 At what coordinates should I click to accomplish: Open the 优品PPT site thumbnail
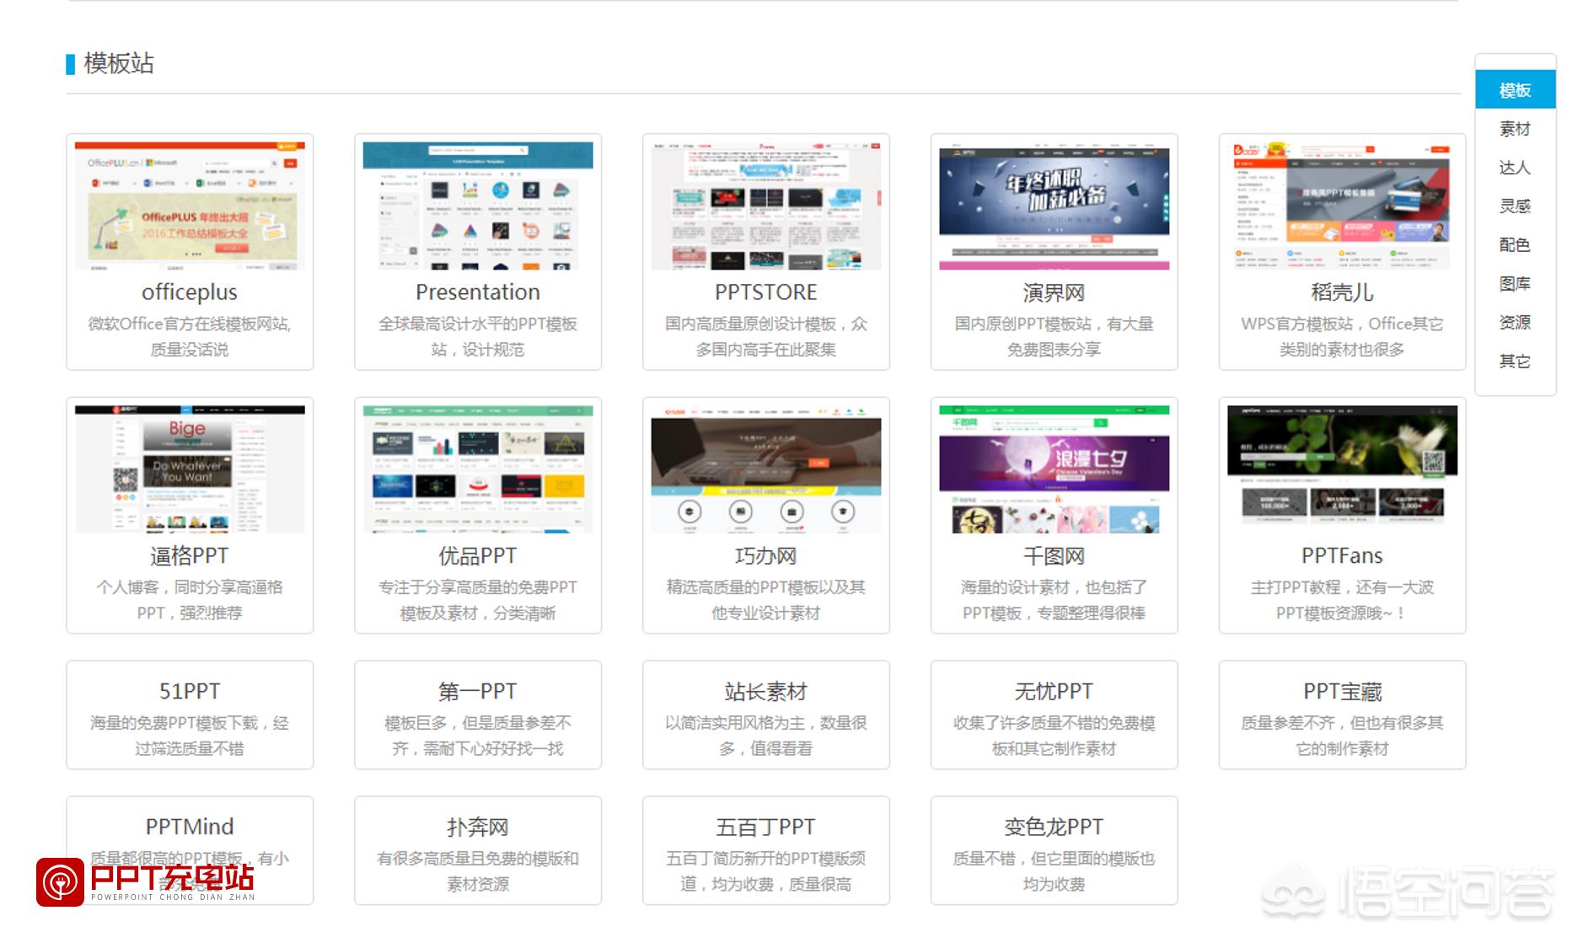pyautogui.click(x=478, y=469)
